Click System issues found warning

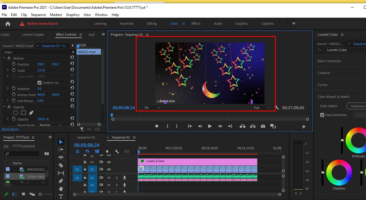42,24
